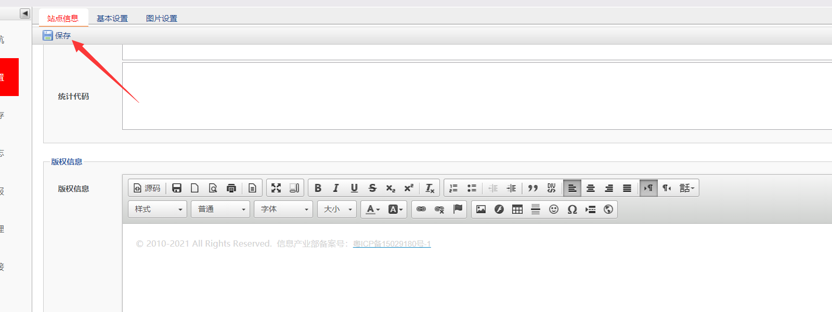
Task: Click the anchor flag icon
Action: pyautogui.click(x=458, y=209)
